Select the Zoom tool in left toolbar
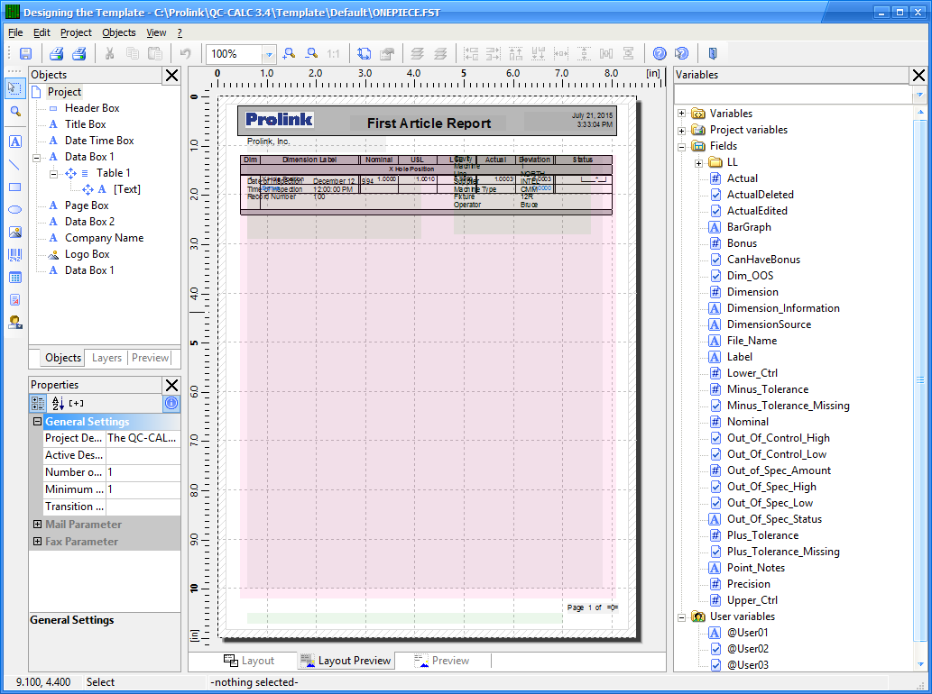The width and height of the screenshot is (932, 694). coord(15,112)
